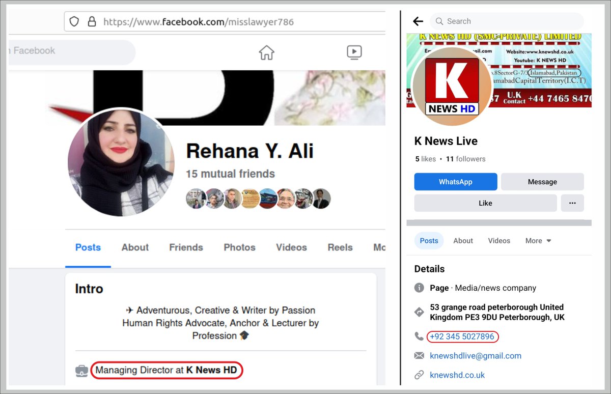Click the chain link website icon
611x394 pixels.
pos(419,375)
